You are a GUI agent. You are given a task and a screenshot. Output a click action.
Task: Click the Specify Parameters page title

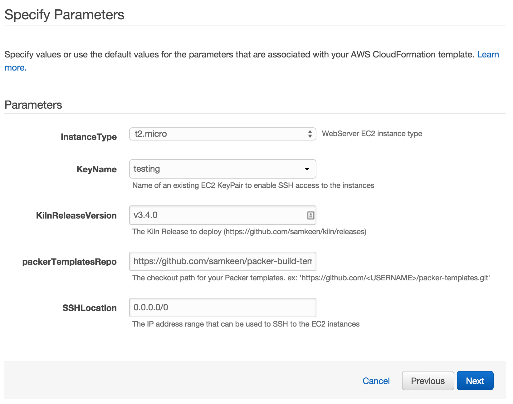pos(65,15)
